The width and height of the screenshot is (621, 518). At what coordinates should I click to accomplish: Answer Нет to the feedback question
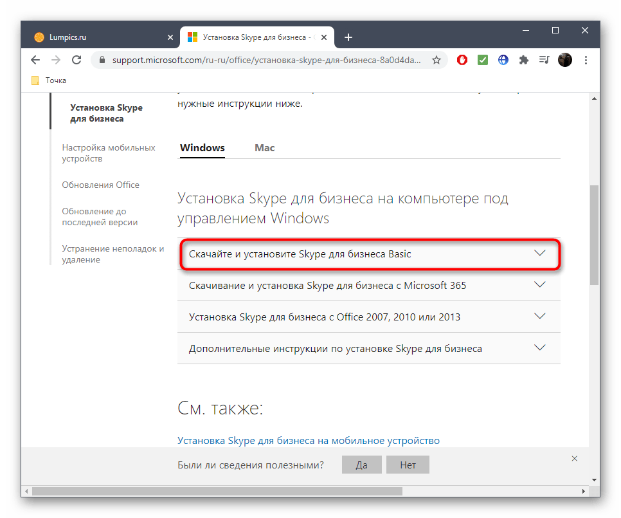tap(408, 465)
